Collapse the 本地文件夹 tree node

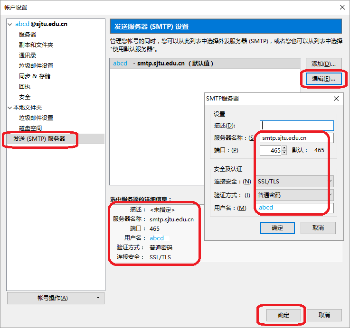[10, 108]
